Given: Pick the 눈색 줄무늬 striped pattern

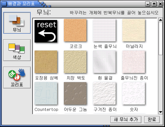Looking at the screenshot, I should [104, 30].
